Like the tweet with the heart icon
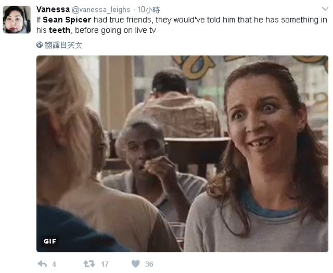The image size is (333, 273). 135,264
